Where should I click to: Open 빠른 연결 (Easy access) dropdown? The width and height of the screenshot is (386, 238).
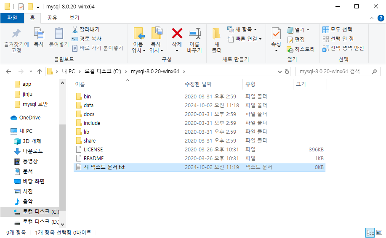coord(245,39)
